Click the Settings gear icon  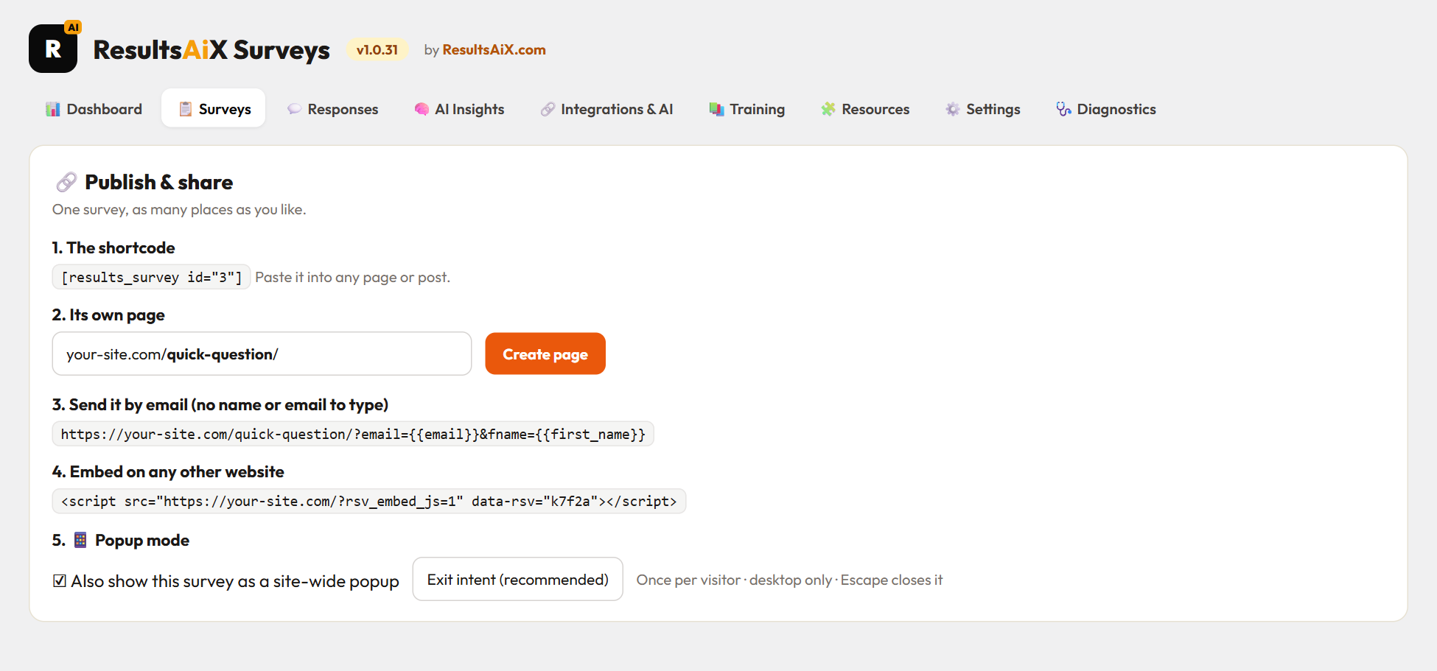[x=953, y=109]
